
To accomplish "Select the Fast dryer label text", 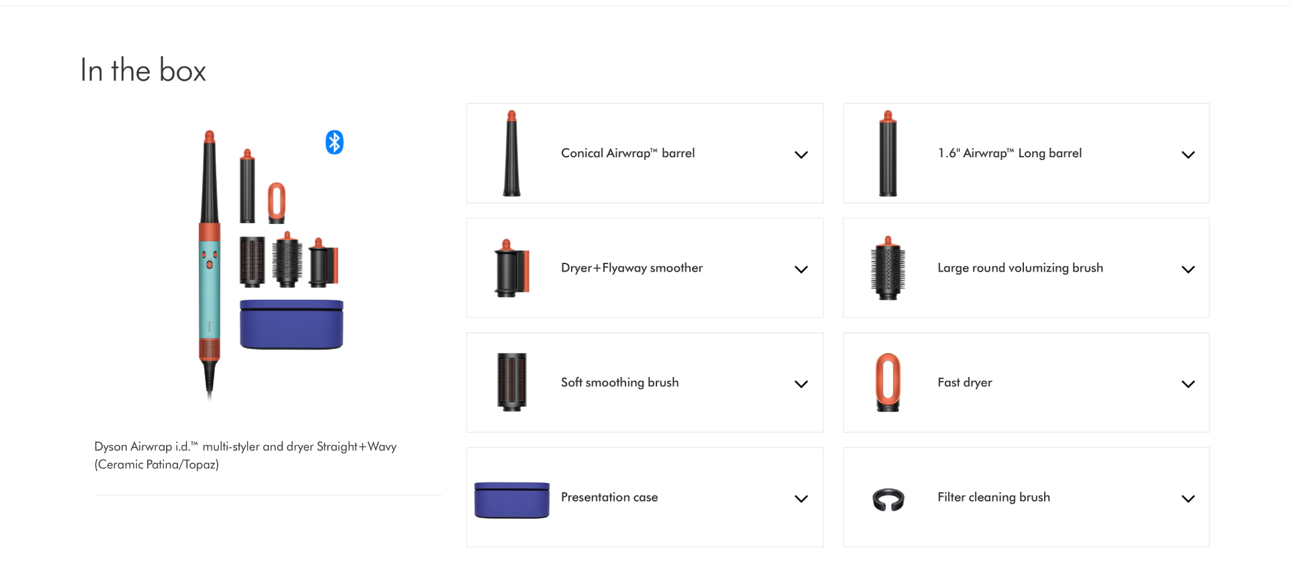I will point(965,382).
